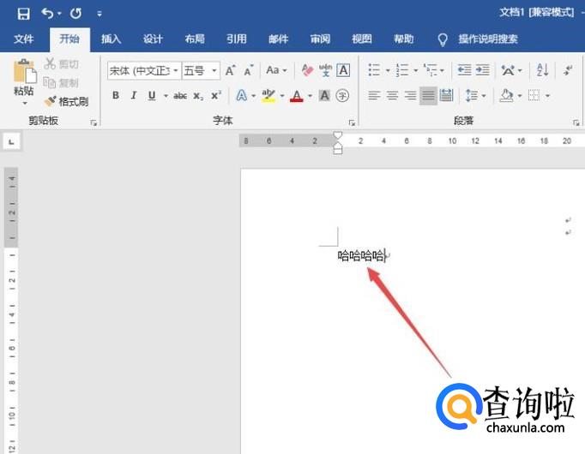Screen dimensions: 585x454
Task: Apply character border with boxed A icon
Action: 343,70
